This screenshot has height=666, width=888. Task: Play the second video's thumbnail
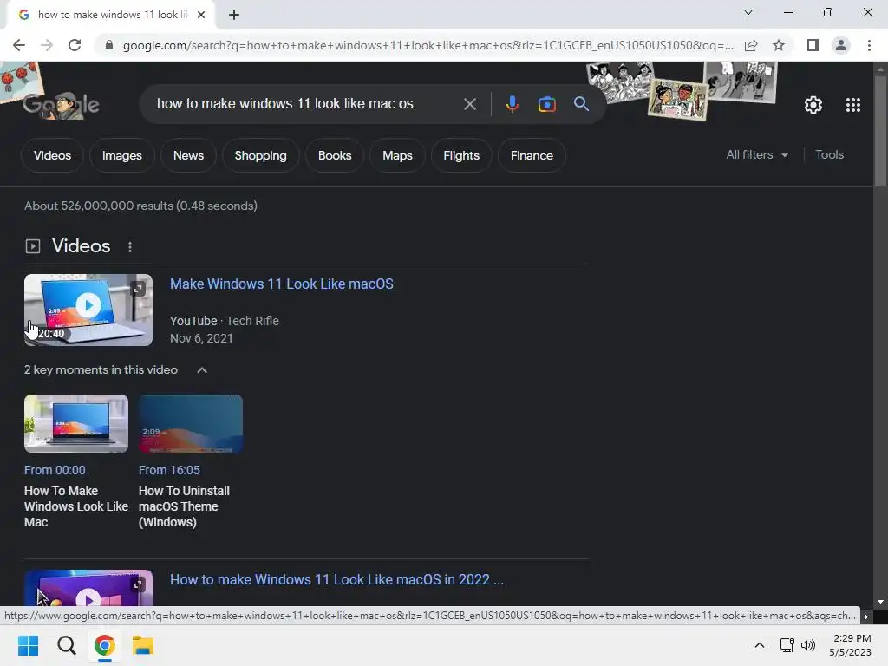click(x=88, y=589)
